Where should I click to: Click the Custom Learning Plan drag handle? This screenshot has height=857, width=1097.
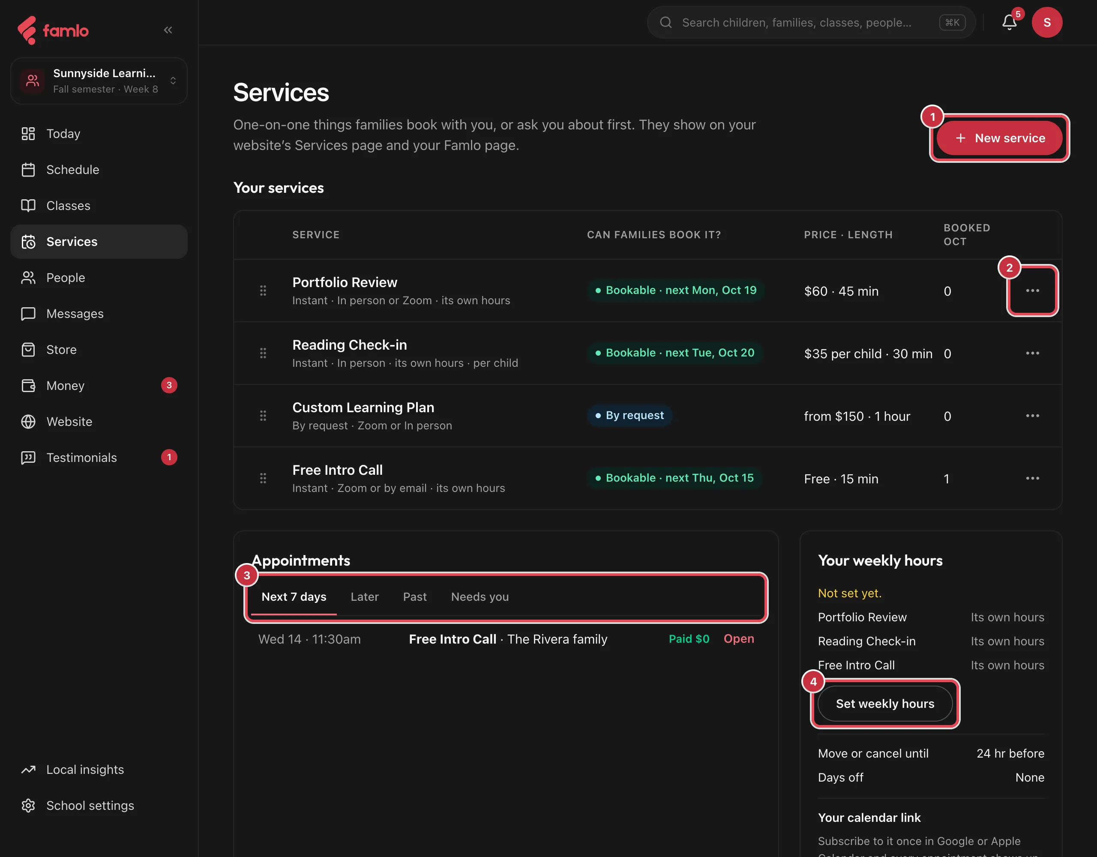pyautogui.click(x=263, y=416)
